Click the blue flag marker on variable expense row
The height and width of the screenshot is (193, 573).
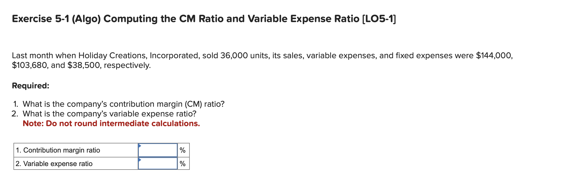(140, 160)
